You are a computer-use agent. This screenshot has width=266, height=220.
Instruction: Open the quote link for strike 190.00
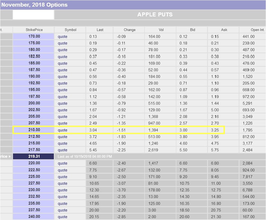(62, 76)
